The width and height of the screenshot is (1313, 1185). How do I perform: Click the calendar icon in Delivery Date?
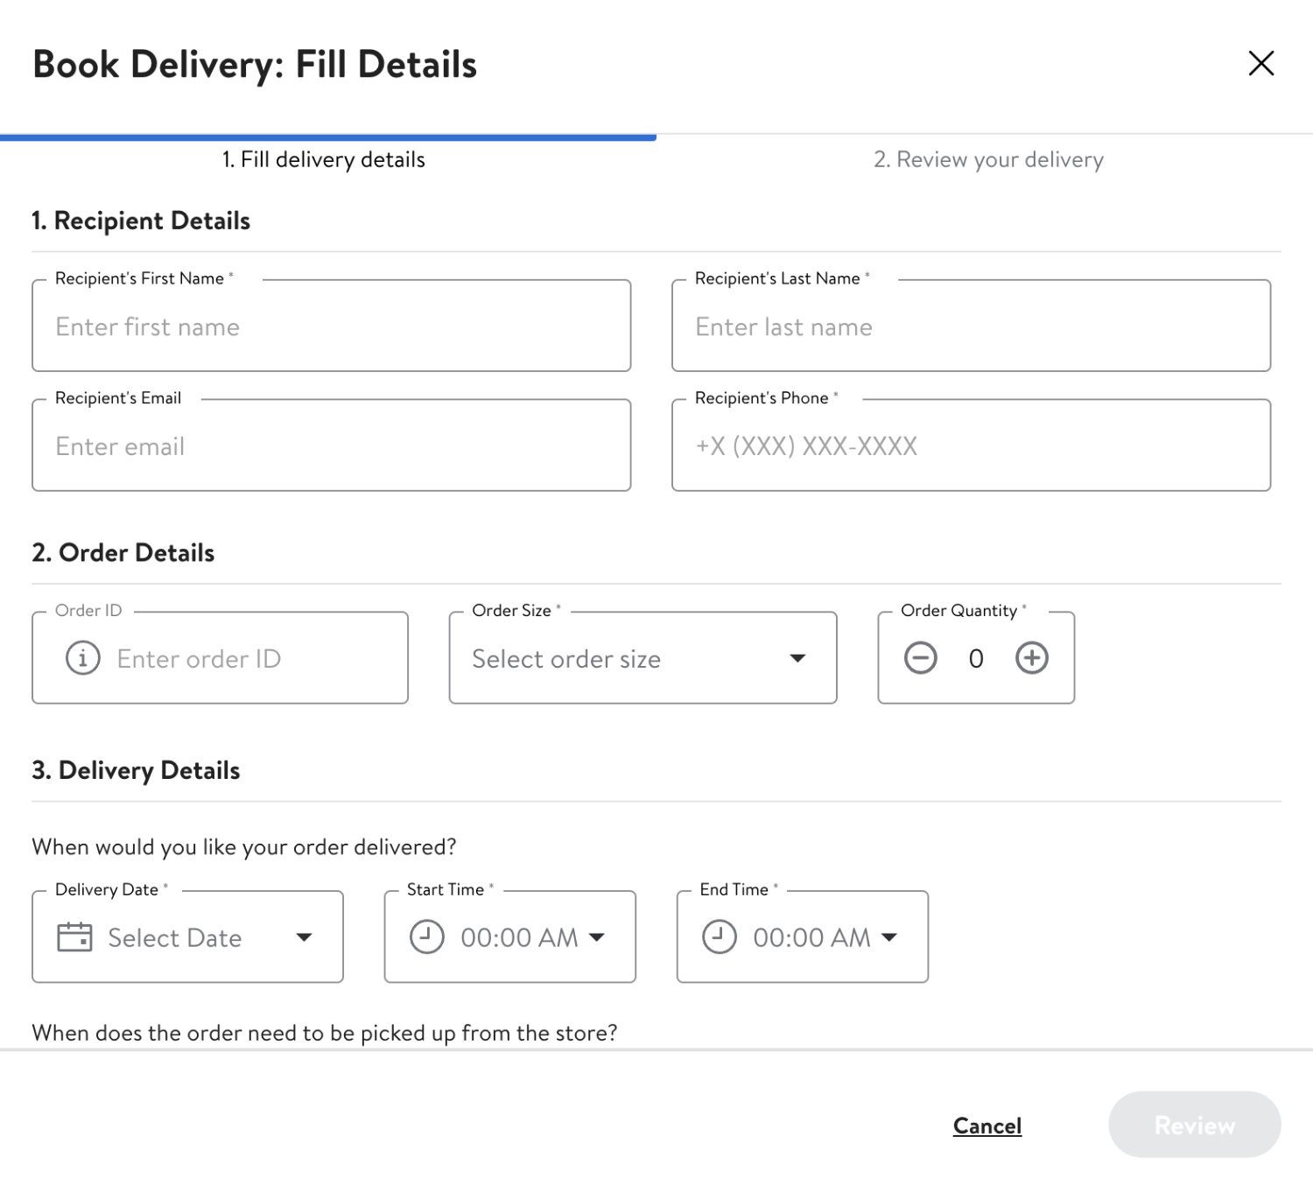tap(74, 936)
